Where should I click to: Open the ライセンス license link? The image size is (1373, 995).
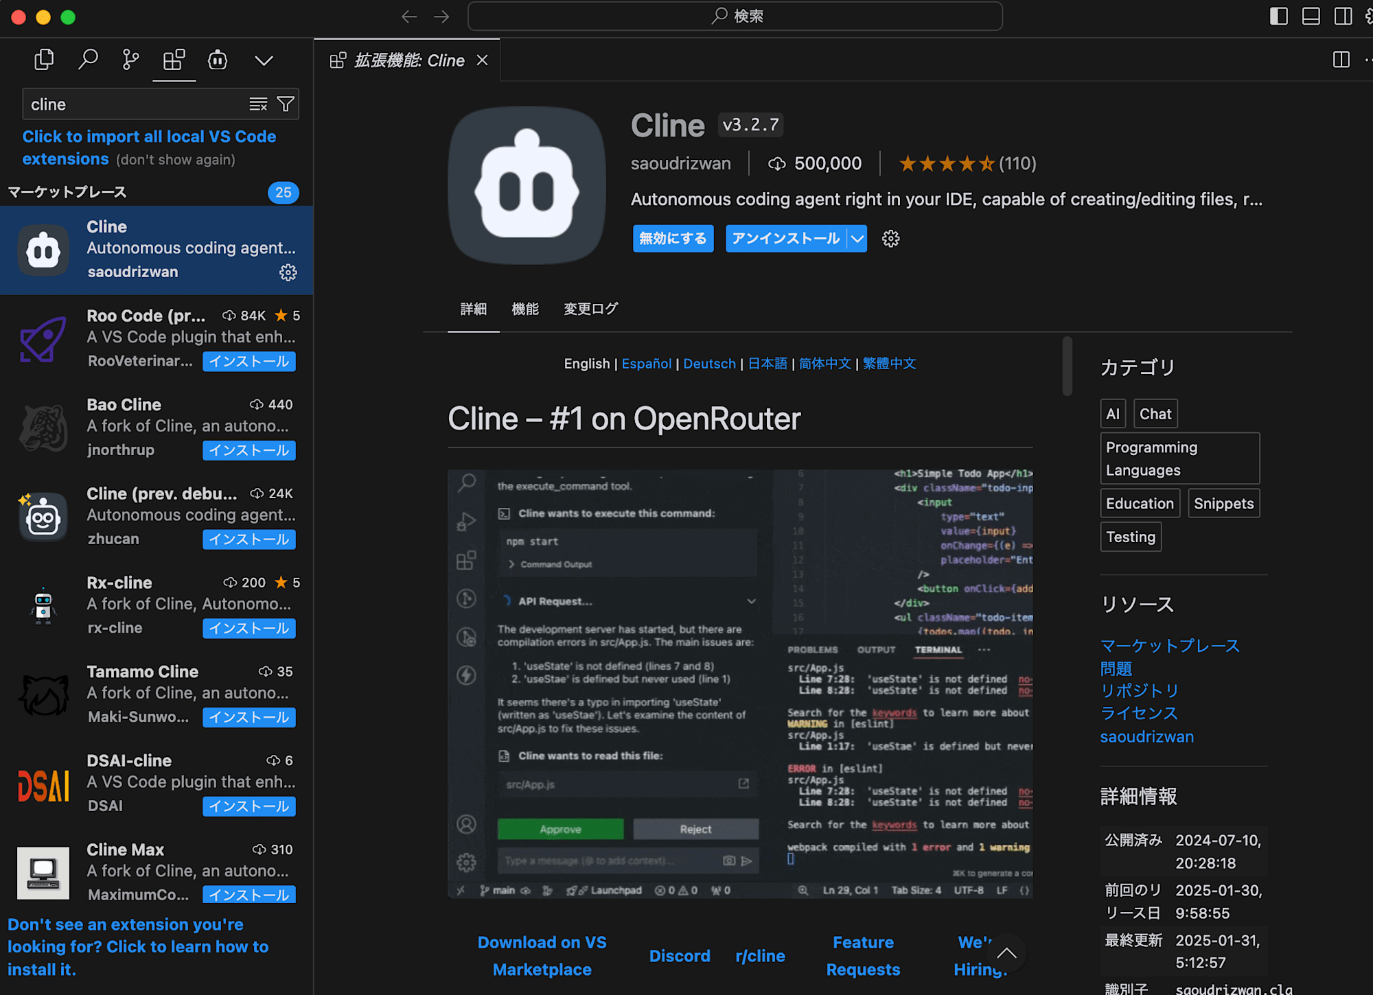pos(1140,714)
